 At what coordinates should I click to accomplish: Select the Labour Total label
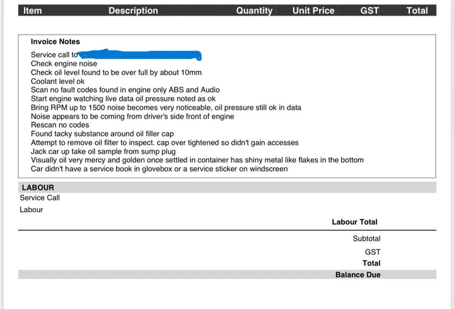pyautogui.click(x=354, y=222)
